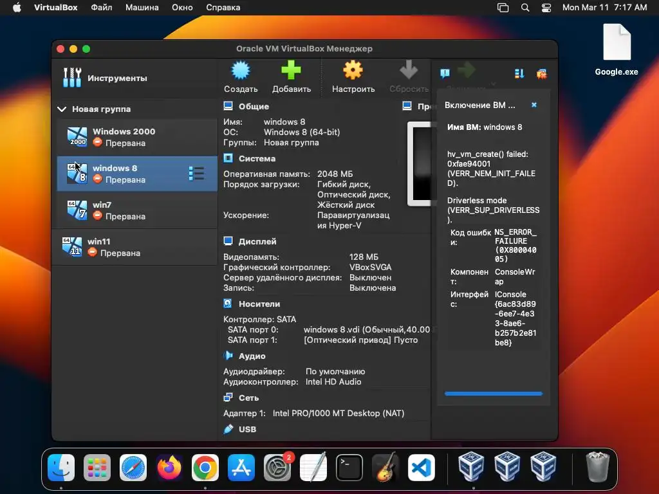
Task: Click the 'VBoxSVGA' graphics controller value
Action: tap(370, 267)
